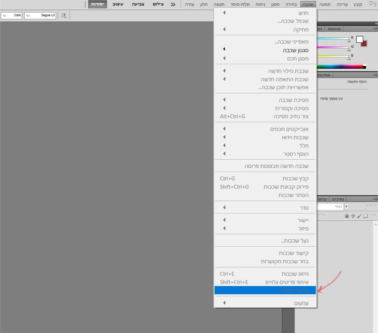Click the lock transparent pixels checkerboard icon
378x333 pixels.
point(366,216)
